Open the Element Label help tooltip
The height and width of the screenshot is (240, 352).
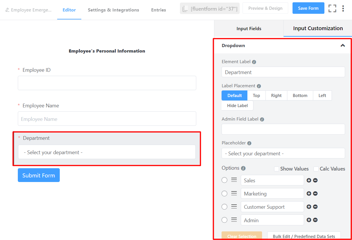pyautogui.click(x=254, y=61)
